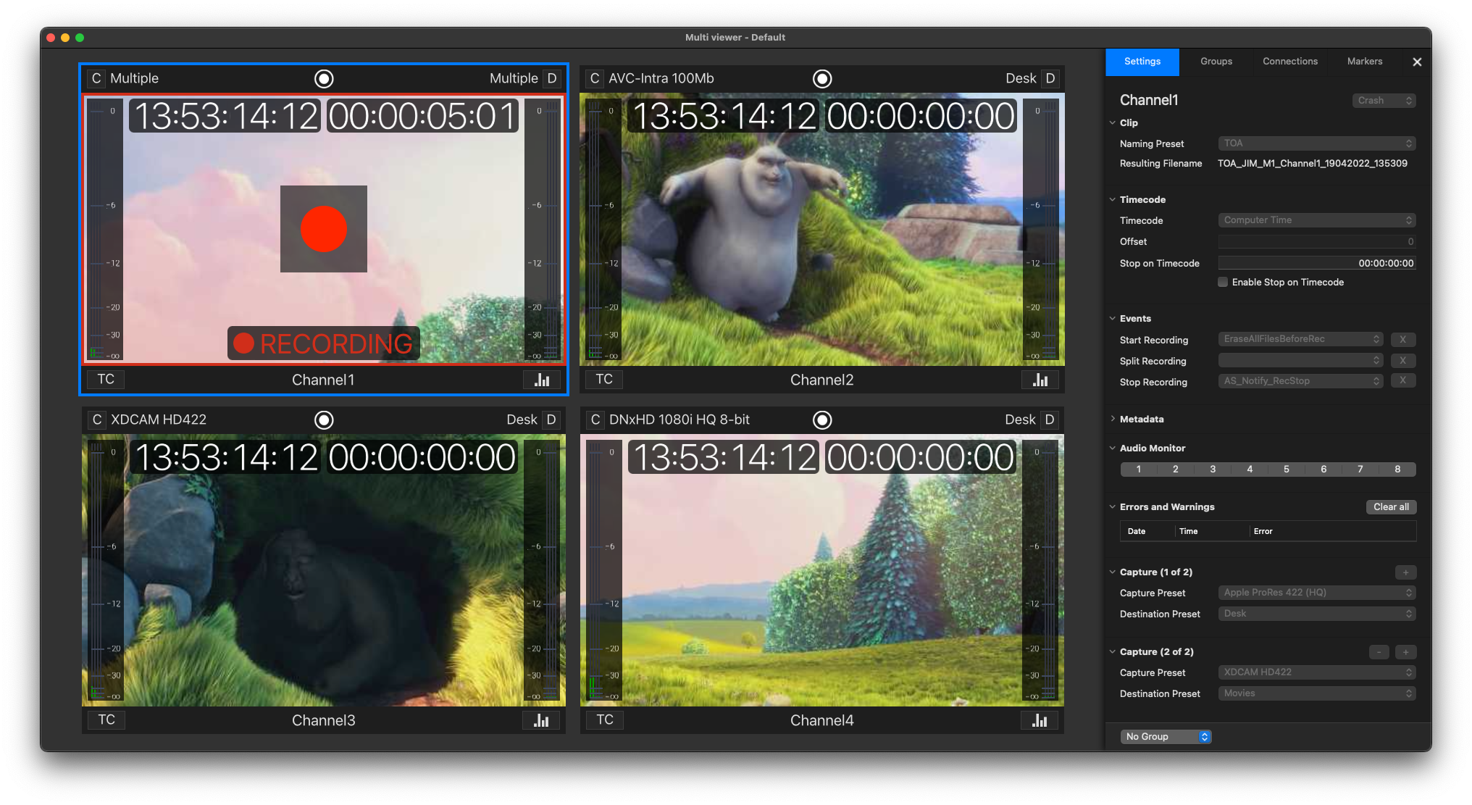Toggle audio monitor channel 7

(x=1360, y=469)
